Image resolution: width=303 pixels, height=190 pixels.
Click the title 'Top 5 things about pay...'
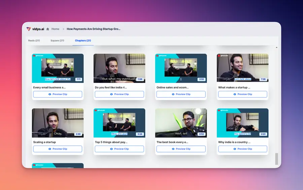[x=111, y=142]
